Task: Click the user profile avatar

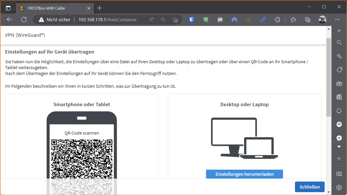Action: click(322, 20)
